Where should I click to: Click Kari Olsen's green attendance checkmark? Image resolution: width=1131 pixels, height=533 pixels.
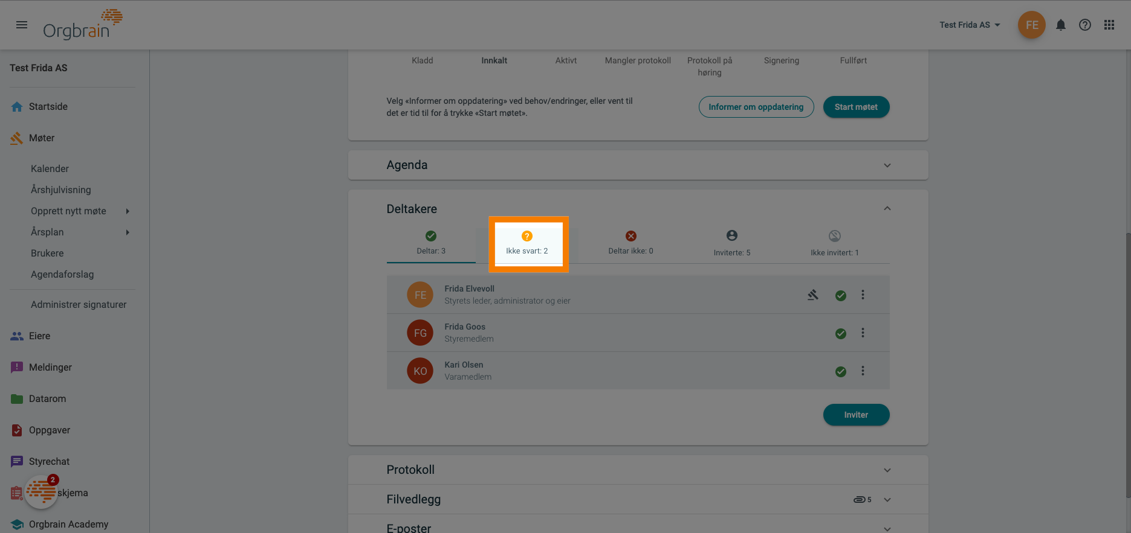tap(841, 372)
